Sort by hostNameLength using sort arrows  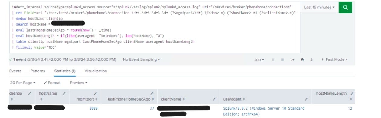(351, 99)
